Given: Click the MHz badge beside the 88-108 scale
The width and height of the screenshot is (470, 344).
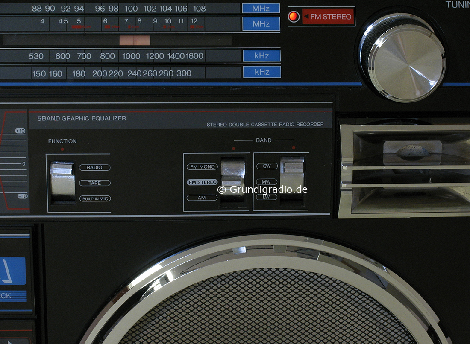Looking at the screenshot, I should pyautogui.click(x=261, y=8).
